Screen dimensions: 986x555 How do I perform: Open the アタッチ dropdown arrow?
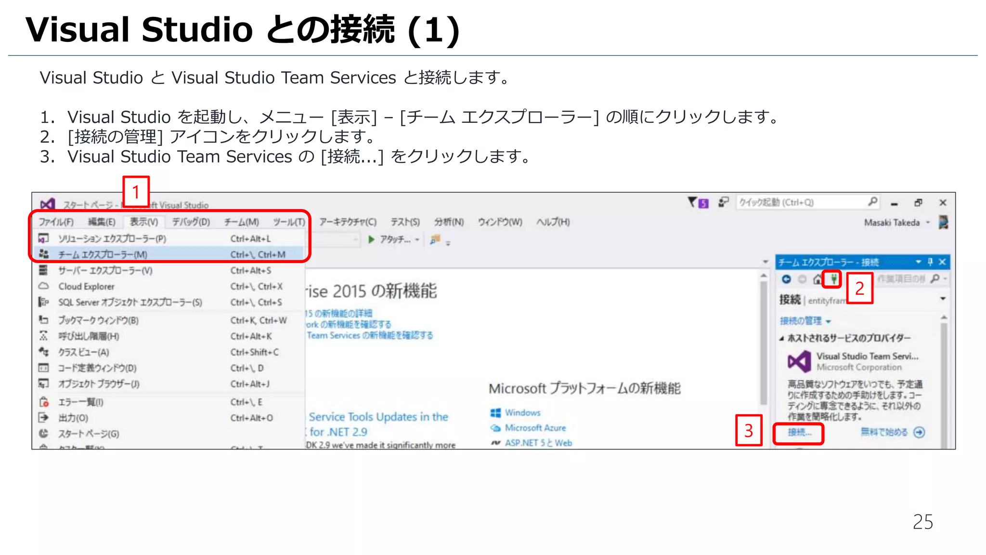coord(417,239)
